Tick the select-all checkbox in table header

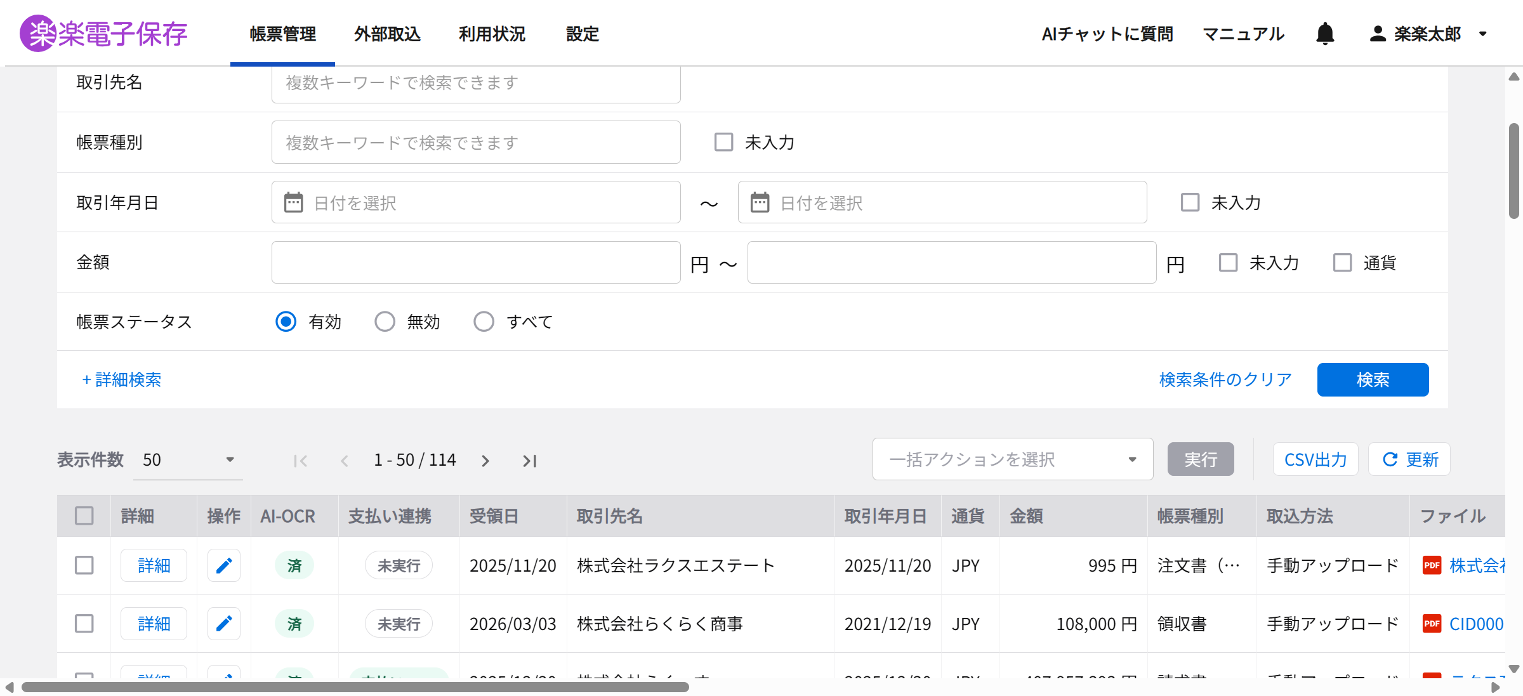pos(84,516)
